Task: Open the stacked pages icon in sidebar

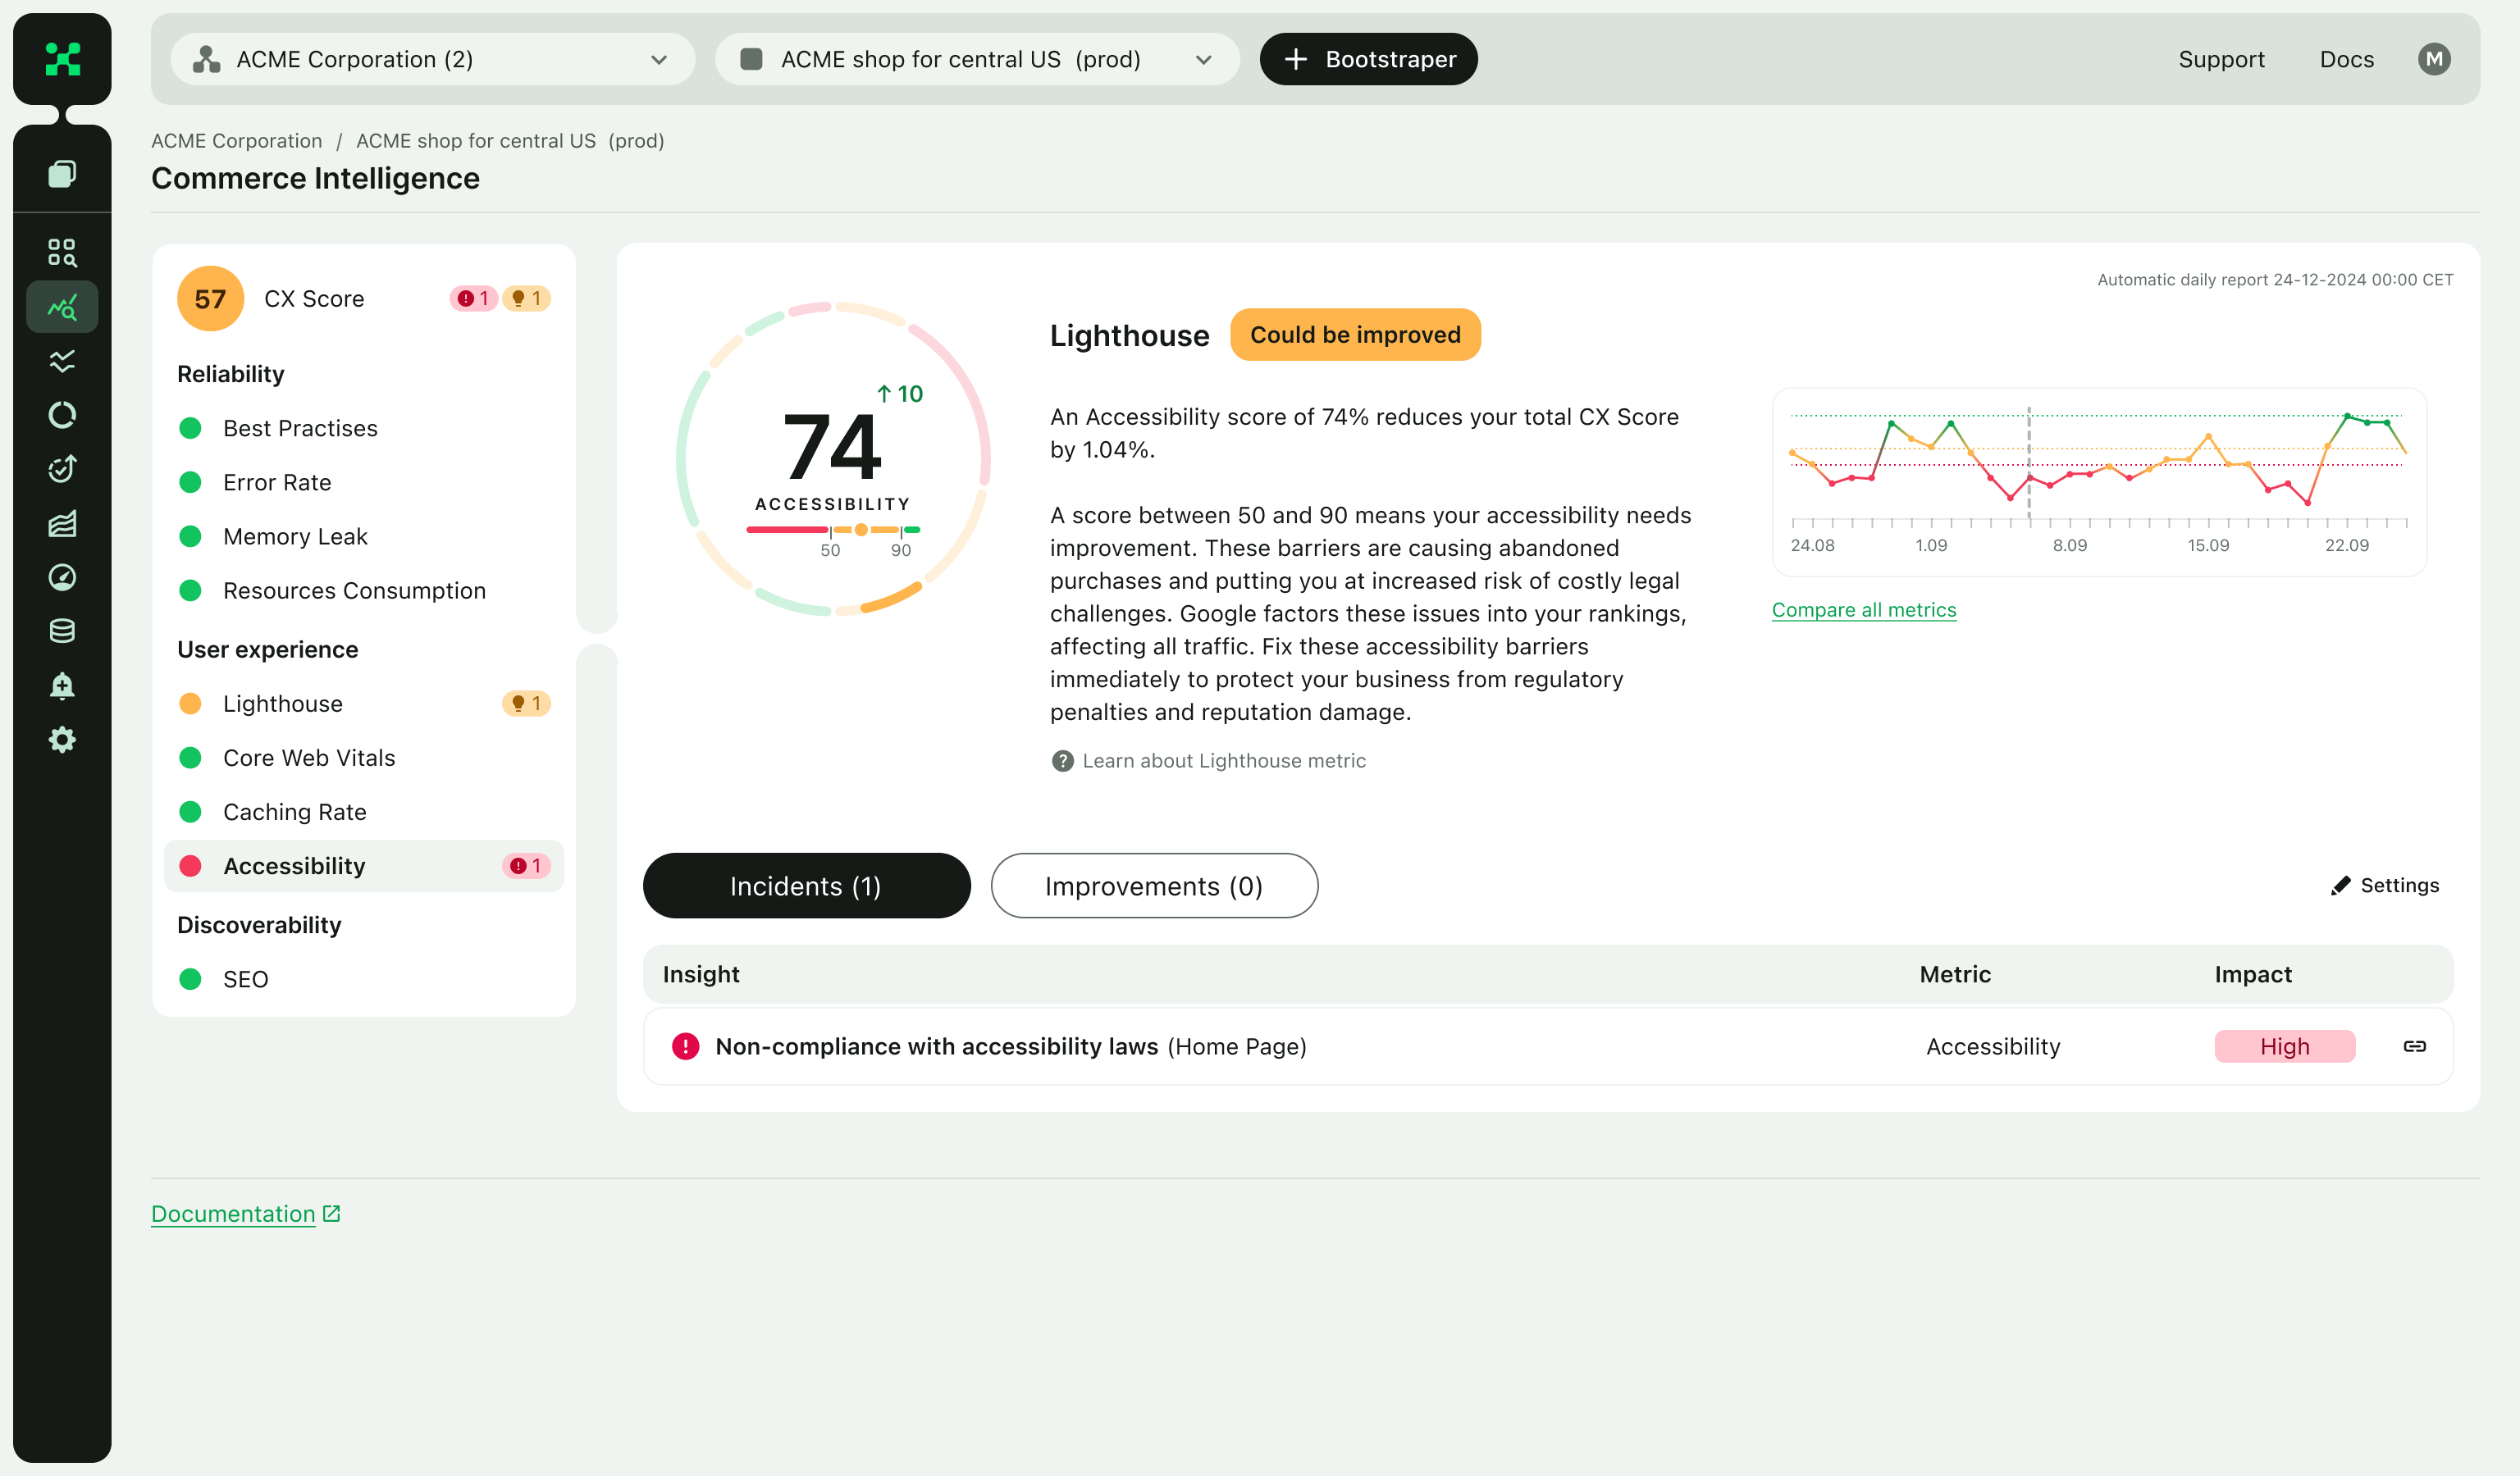Action: point(62,174)
